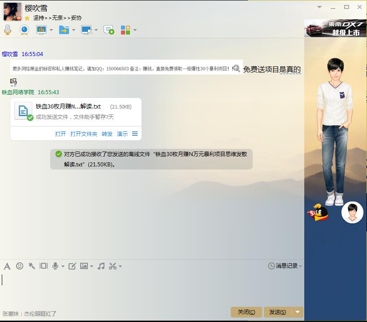
Task: Expand the send picture dropdown arrow
Action: tap(91, 266)
